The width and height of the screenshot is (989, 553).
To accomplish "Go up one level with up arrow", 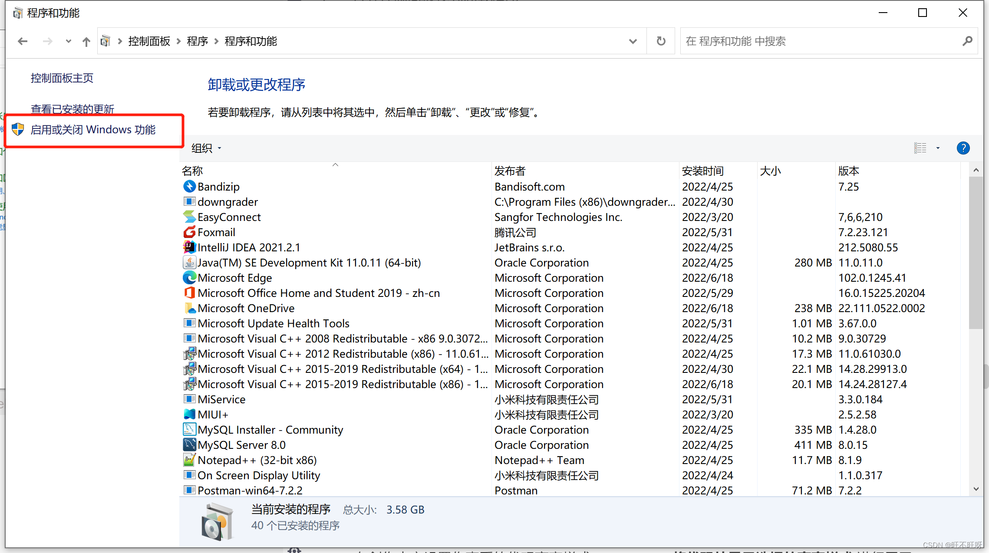I will pos(86,41).
